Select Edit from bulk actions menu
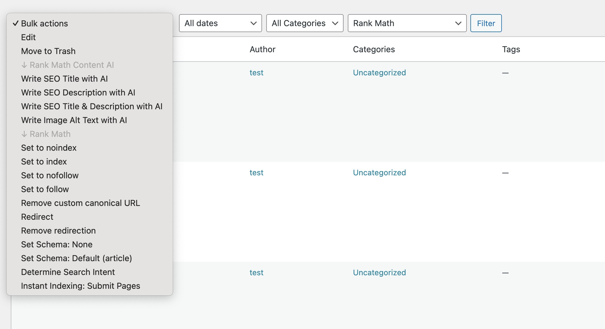The image size is (605, 329). (28, 37)
